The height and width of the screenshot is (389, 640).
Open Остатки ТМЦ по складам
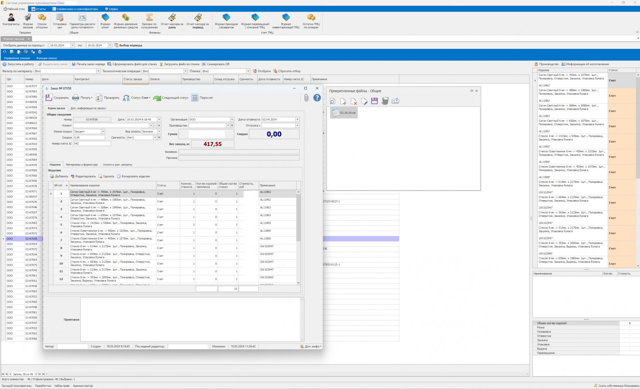click(311, 21)
